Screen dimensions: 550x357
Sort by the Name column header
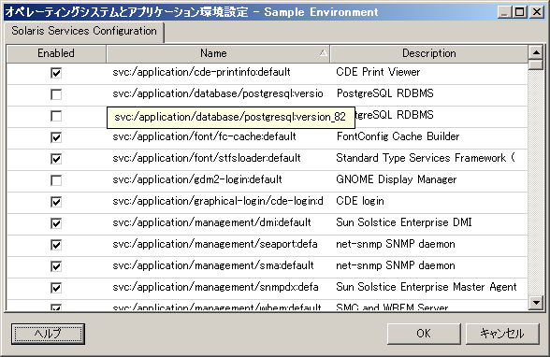click(x=218, y=53)
